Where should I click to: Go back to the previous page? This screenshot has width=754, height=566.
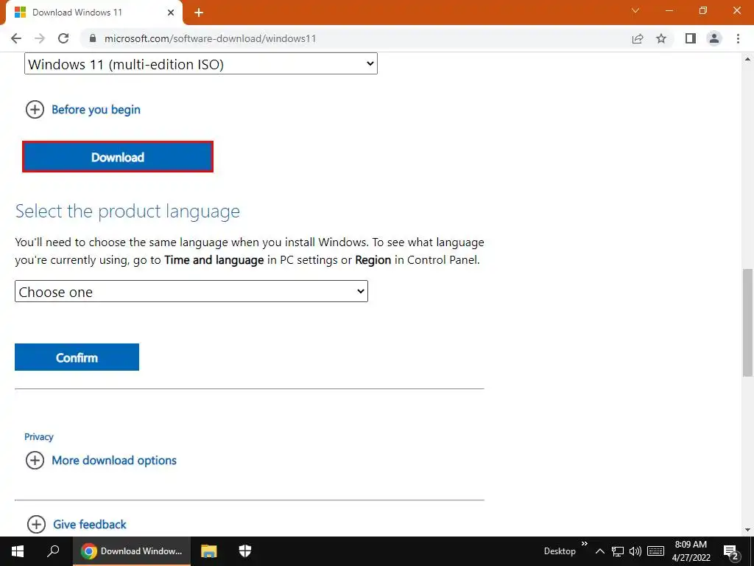coord(16,38)
